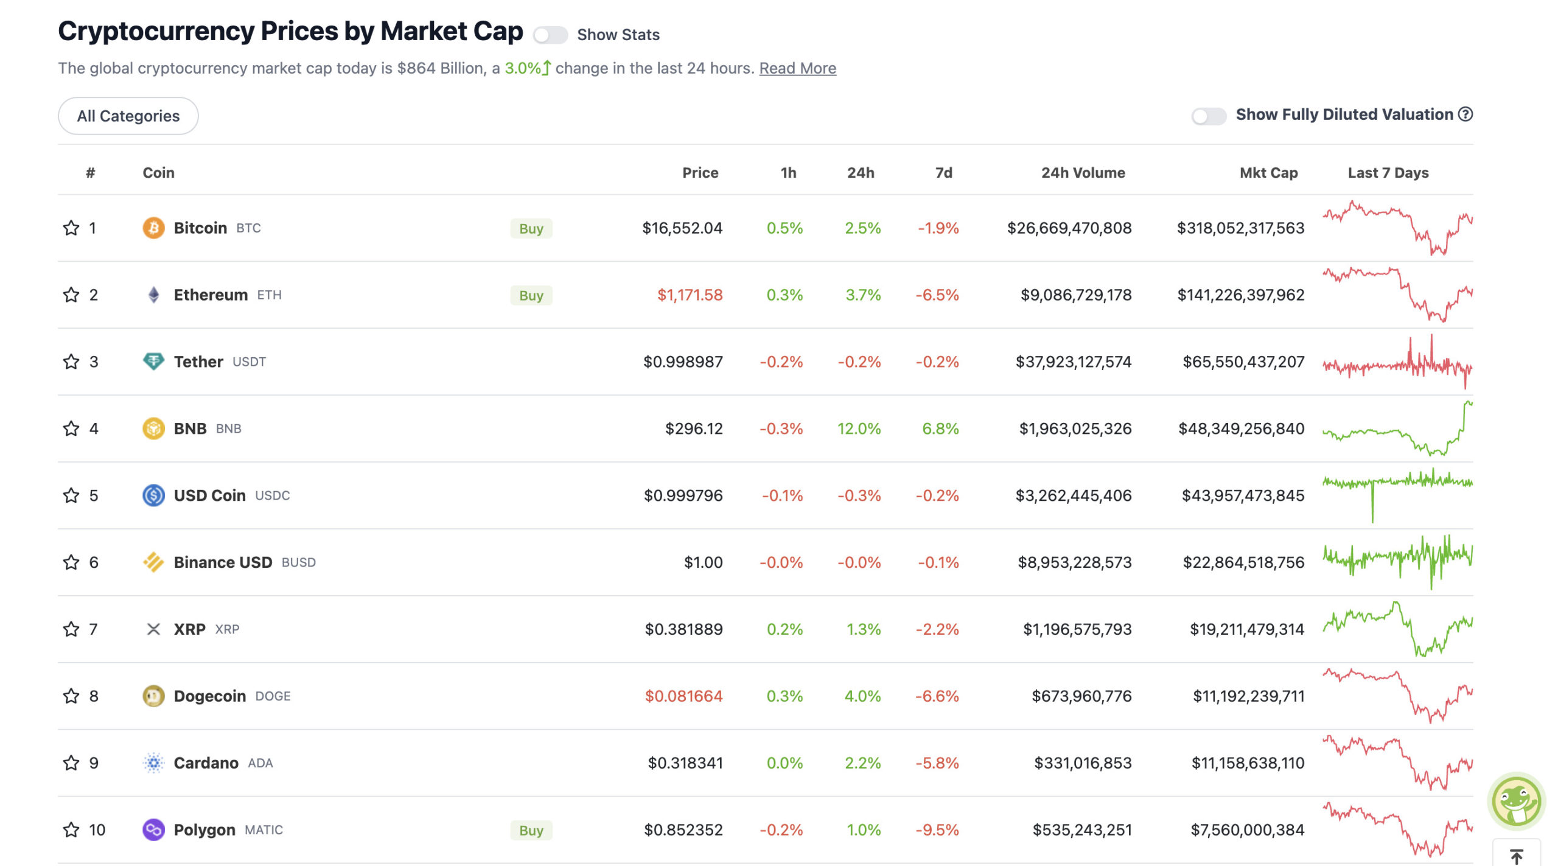Click the XRP logo icon
Viewport: 1558px width, 866px height.
[x=153, y=629]
